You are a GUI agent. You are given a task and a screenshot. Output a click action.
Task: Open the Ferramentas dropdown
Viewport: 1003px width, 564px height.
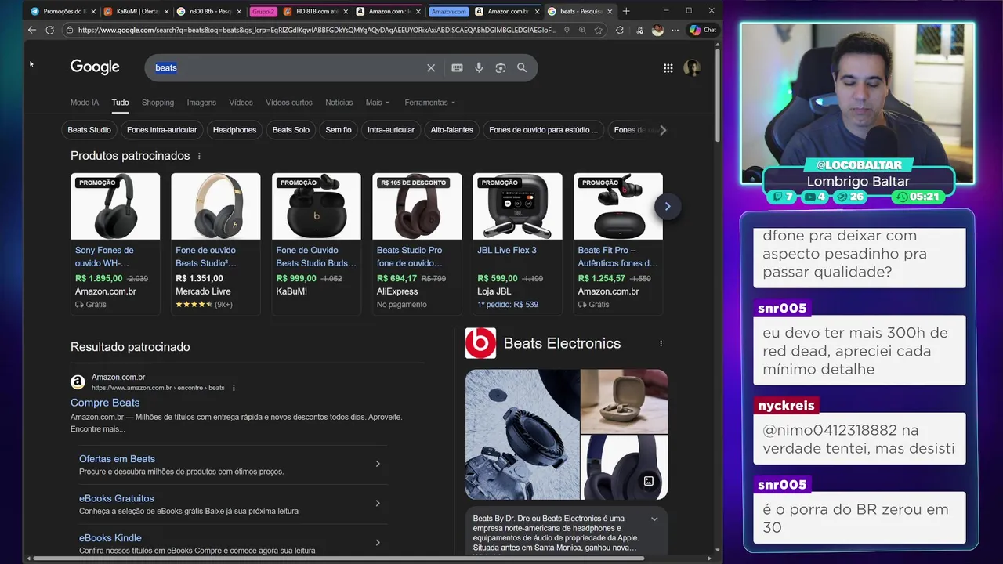[x=429, y=103]
